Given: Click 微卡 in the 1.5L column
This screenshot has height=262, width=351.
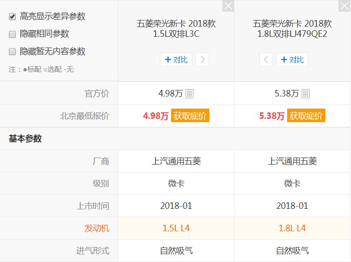Looking at the screenshot, I should pyautogui.click(x=176, y=184).
